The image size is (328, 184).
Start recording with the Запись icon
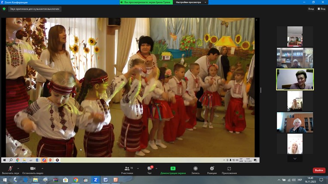pos(195,169)
